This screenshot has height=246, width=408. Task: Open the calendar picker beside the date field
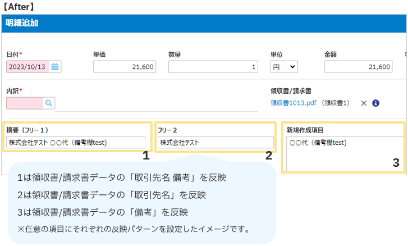[55, 67]
